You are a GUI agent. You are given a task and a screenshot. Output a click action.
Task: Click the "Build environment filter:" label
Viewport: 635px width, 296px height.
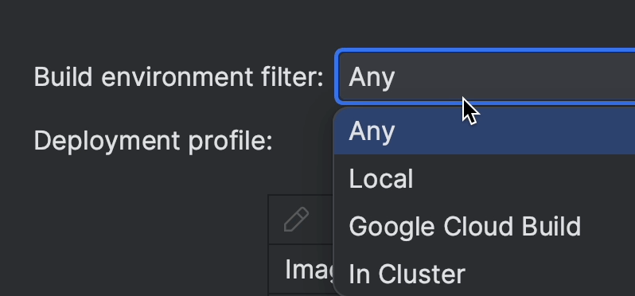[178, 77]
